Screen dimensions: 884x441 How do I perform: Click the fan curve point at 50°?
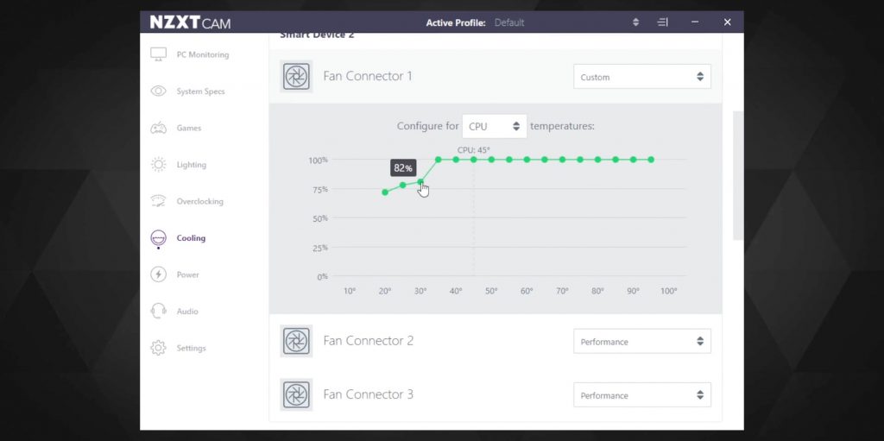pyautogui.click(x=491, y=160)
